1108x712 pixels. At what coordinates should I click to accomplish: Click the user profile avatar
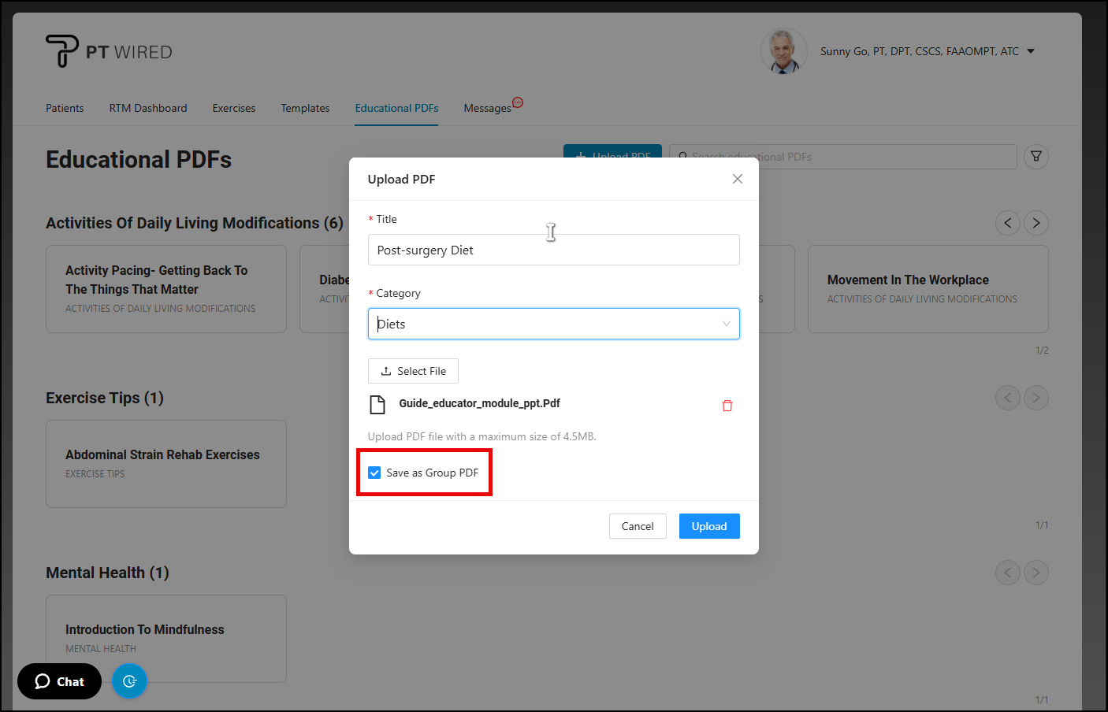[x=783, y=51]
